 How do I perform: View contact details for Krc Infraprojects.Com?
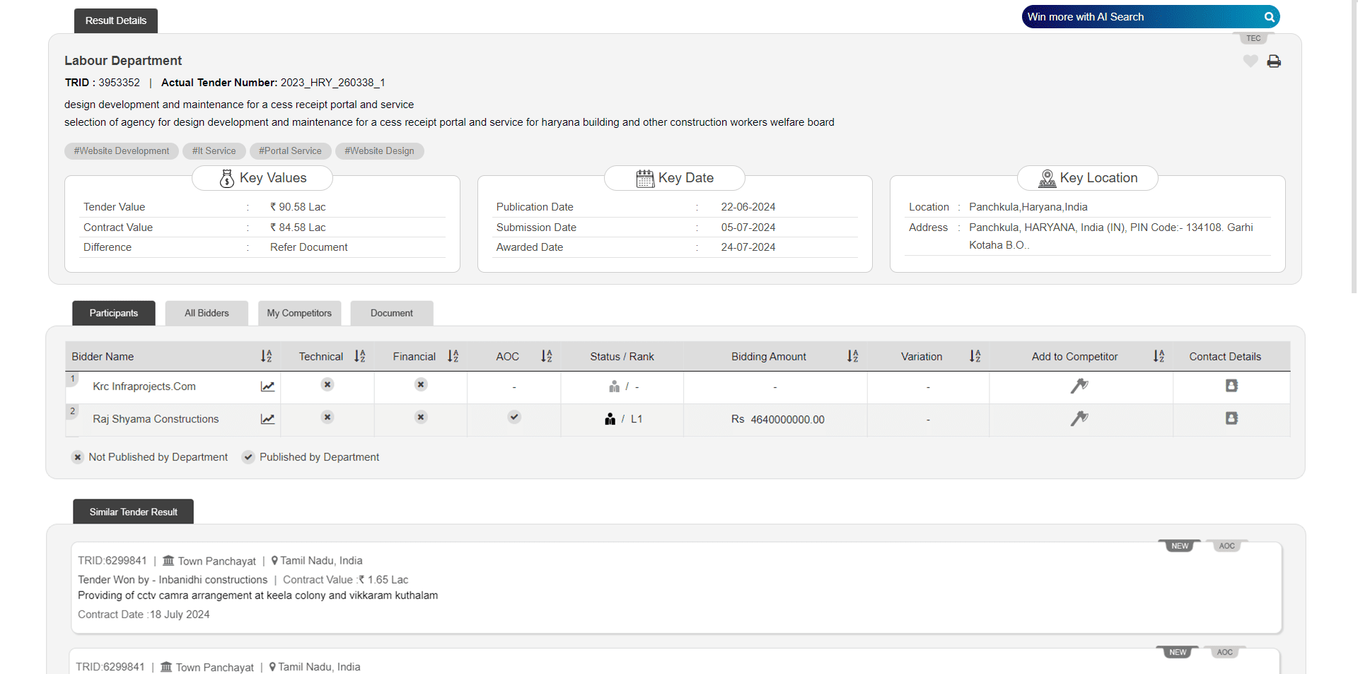1231,386
